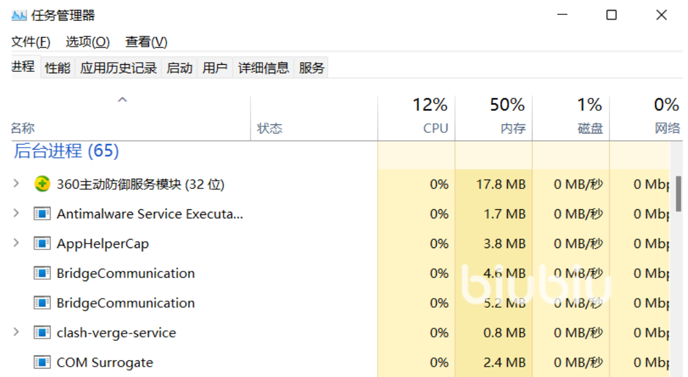Open the 文件(F) menu
Viewport: 688px width, 377px height.
[x=30, y=41]
